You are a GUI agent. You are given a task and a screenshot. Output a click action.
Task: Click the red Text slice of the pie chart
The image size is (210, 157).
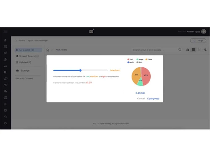[x=146, y=76]
